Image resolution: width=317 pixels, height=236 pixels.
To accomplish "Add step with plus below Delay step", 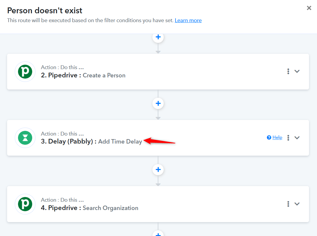I will (x=158, y=170).
